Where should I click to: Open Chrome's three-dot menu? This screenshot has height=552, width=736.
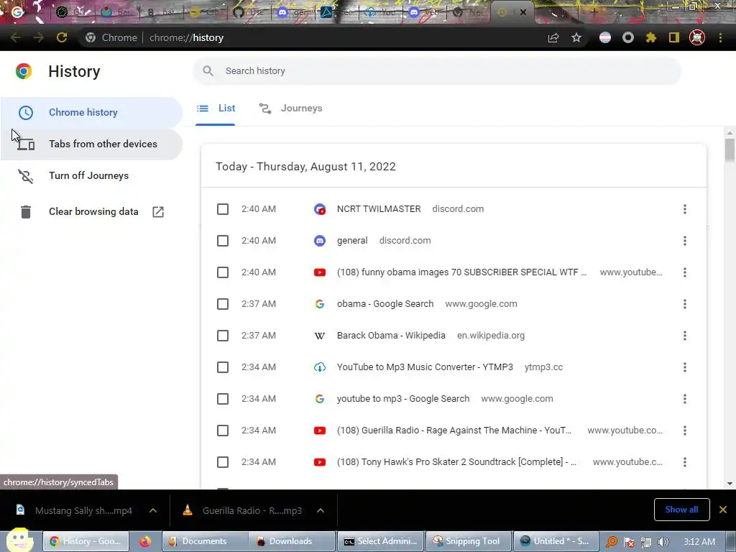coord(720,37)
